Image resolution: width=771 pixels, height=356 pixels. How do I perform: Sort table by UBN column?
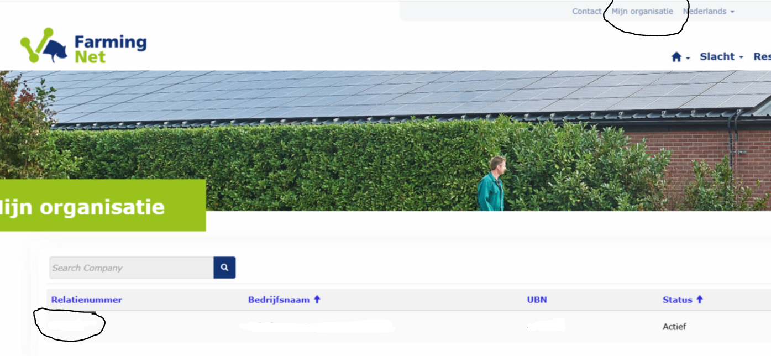click(537, 300)
